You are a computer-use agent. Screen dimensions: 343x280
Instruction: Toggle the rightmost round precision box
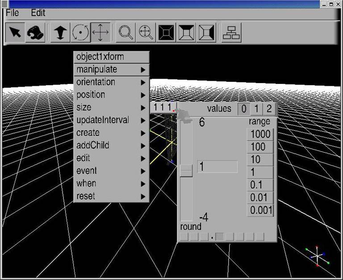point(260,237)
